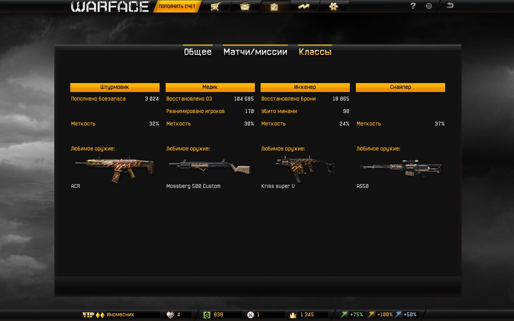The height and width of the screenshot is (321, 514).
Task: Click the 838 currency balance
Action: pyautogui.click(x=218, y=315)
